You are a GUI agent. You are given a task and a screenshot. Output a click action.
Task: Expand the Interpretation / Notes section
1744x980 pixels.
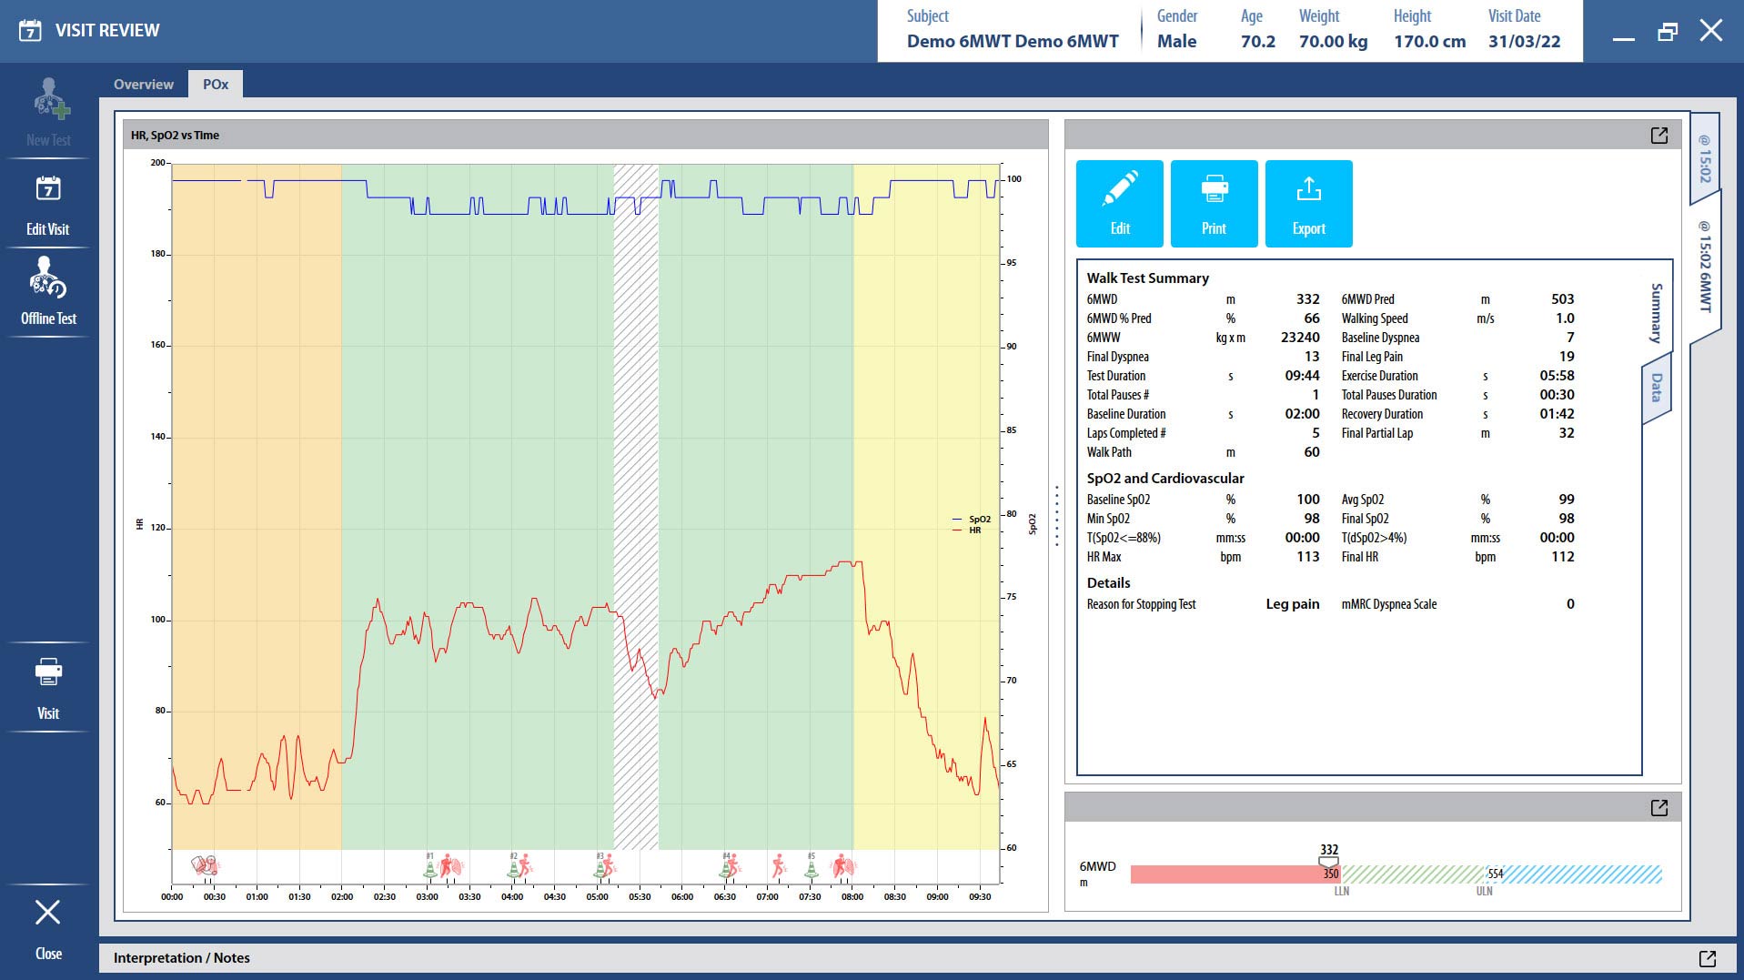tap(1707, 958)
